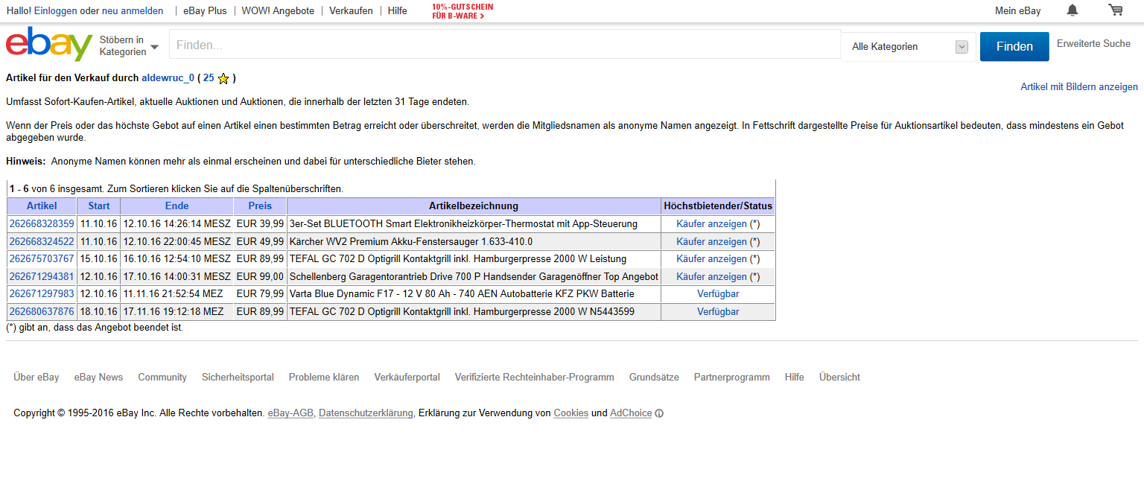This screenshot has height=487, width=1144.
Task: Open eBay News footer link
Action: [x=98, y=378]
